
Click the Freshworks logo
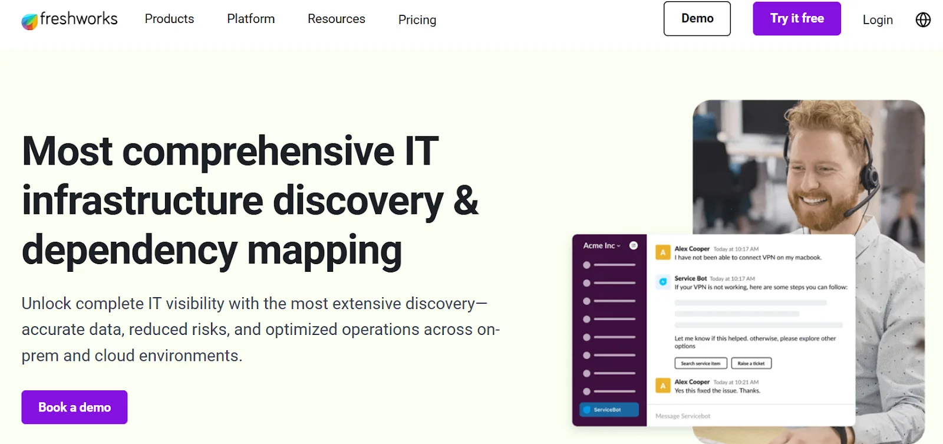point(70,19)
